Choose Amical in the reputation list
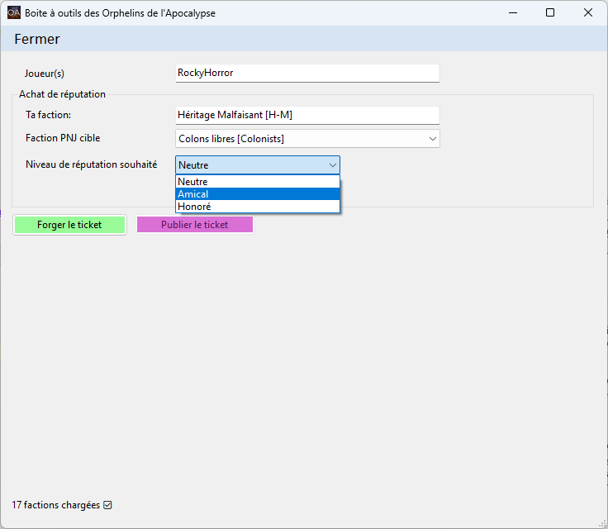The width and height of the screenshot is (608, 529). pyautogui.click(x=257, y=194)
